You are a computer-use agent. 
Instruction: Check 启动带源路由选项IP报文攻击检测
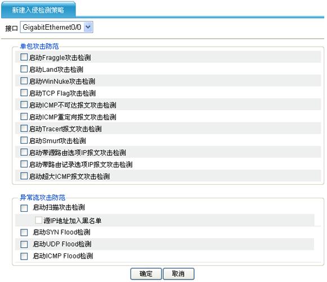pos(24,152)
